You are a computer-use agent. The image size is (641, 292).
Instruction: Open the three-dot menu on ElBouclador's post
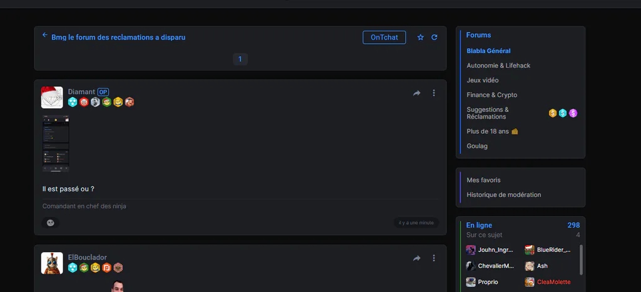pos(434,258)
